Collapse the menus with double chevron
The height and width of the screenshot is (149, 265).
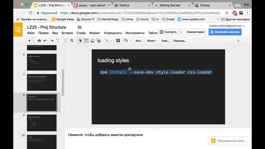238,41
